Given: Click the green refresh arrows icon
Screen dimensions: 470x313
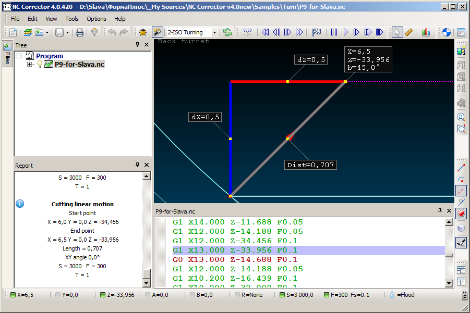Looking at the screenshot, I should [227, 32].
